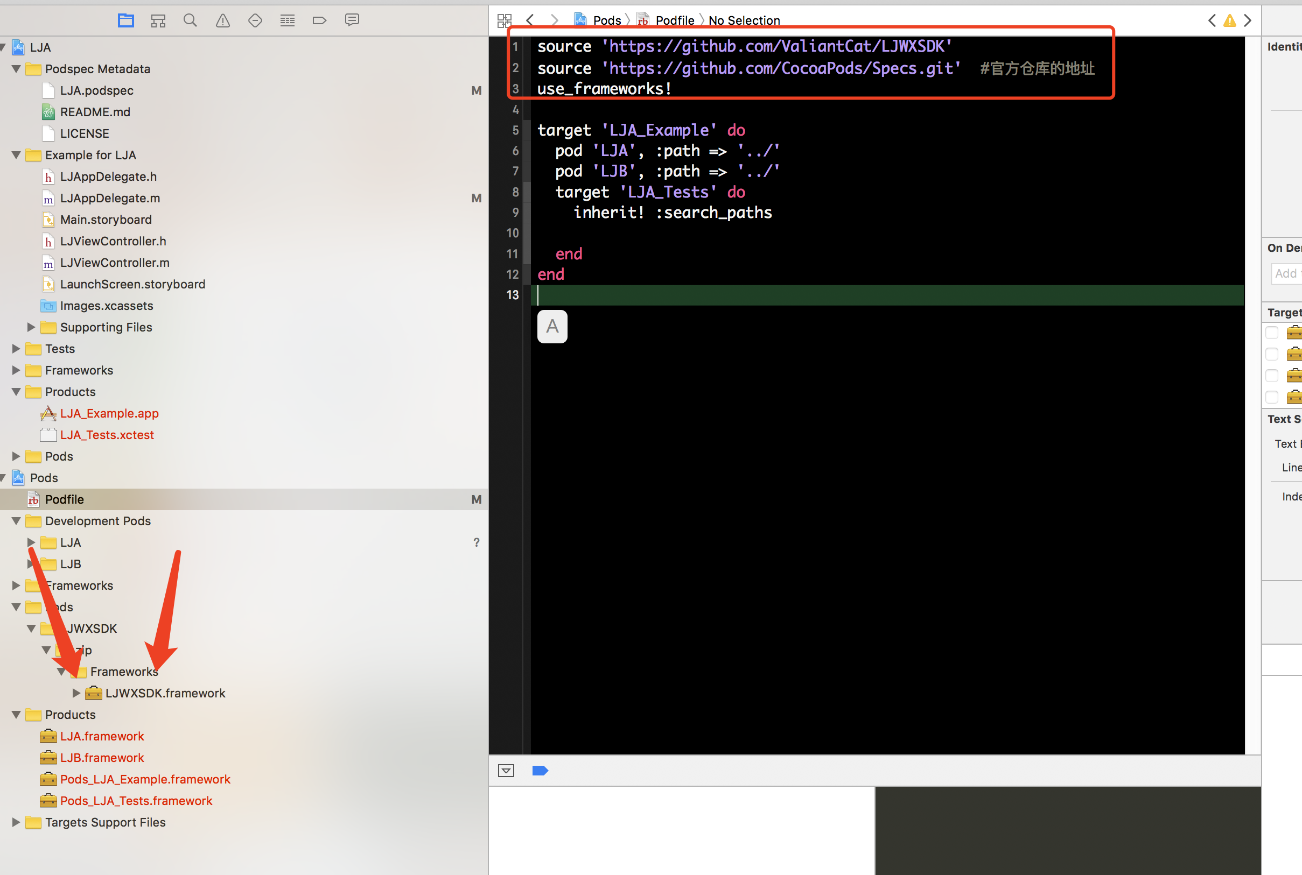This screenshot has width=1302, height=875.
Task: Select LJA.podspec in the navigator
Action: click(x=97, y=90)
